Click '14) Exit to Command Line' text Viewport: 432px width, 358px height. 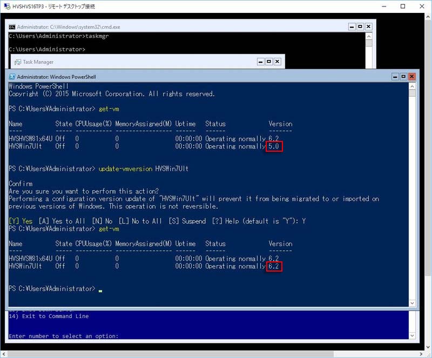49,316
